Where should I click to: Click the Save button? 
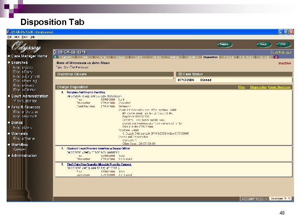[x=264, y=44]
